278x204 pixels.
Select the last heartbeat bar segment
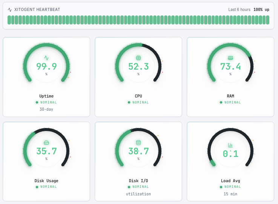tap(267, 20)
